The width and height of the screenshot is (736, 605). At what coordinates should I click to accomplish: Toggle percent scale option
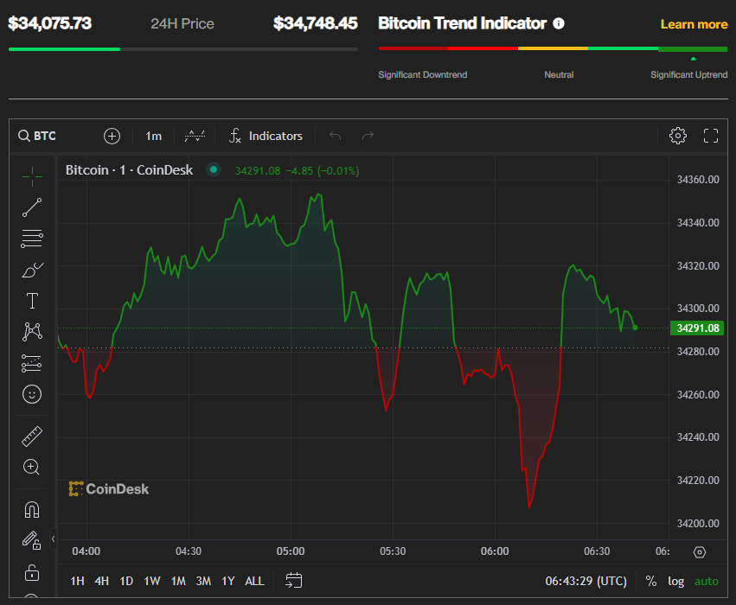651,581
